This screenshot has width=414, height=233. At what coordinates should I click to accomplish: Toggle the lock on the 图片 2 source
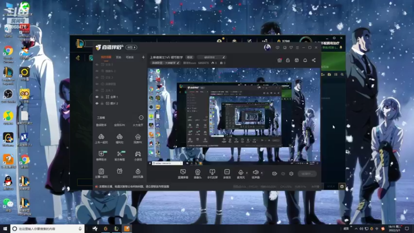pos(102,104)
